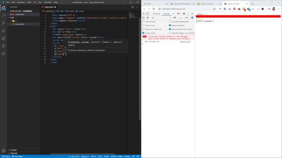The height and width of the screenshot is (158, 282).
Task: Click the red error count badge in DevTools
Action: point(179,14)
